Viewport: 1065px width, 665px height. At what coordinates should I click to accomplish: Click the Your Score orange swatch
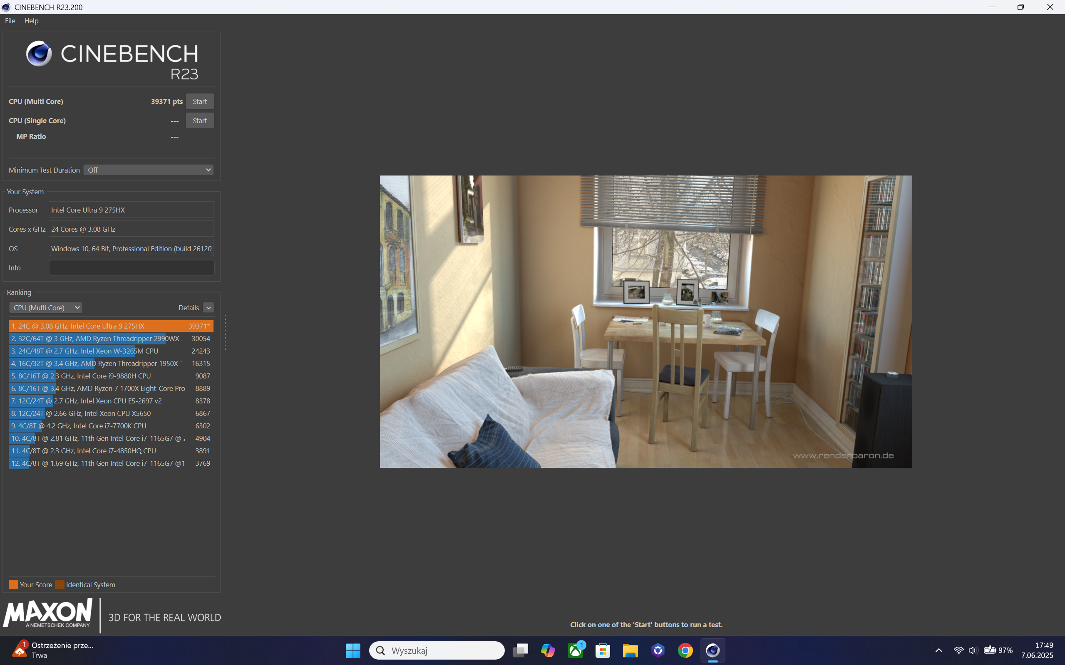click(14, 584)
